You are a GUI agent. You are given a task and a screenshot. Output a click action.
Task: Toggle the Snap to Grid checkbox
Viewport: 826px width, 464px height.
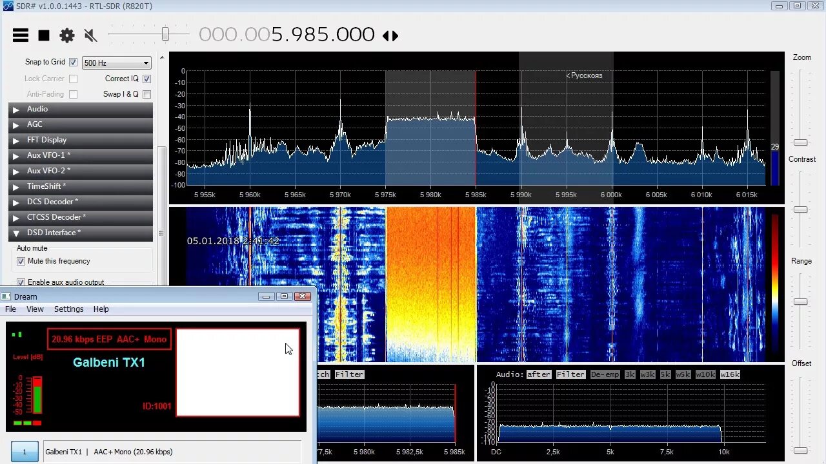click(x=73, y=63)
